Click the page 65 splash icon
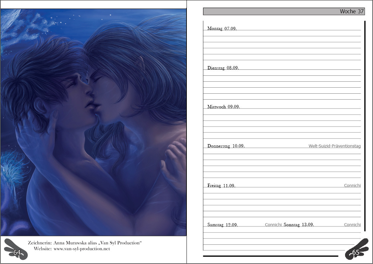 pos(356,249)
